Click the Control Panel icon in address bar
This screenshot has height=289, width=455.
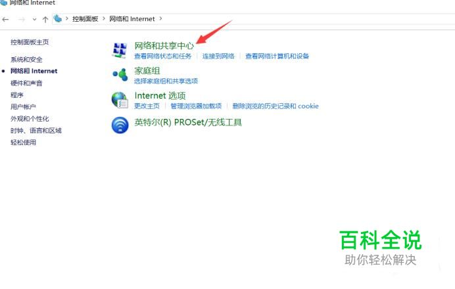[x=58, y=19]
